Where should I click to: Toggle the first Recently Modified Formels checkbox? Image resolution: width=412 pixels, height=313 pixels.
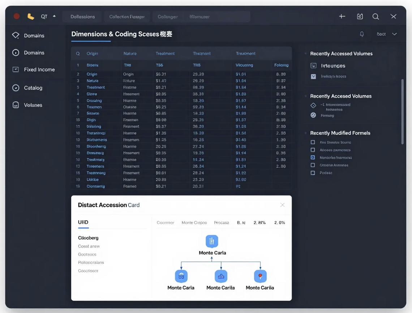pos(313,142)
